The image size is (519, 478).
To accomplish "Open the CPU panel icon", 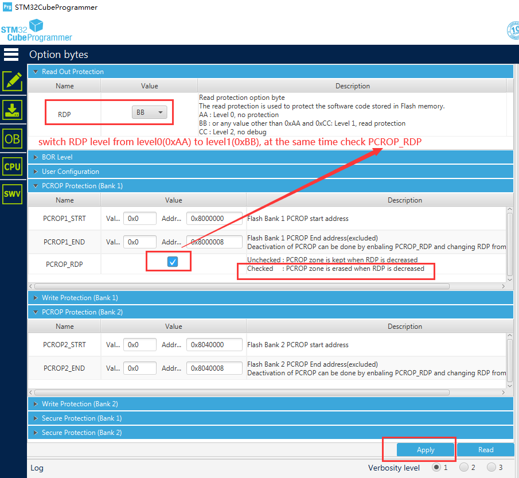I will [13, 166].
